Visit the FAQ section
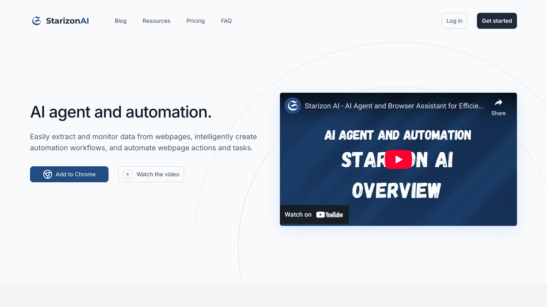547x307 pixels. 226,21
